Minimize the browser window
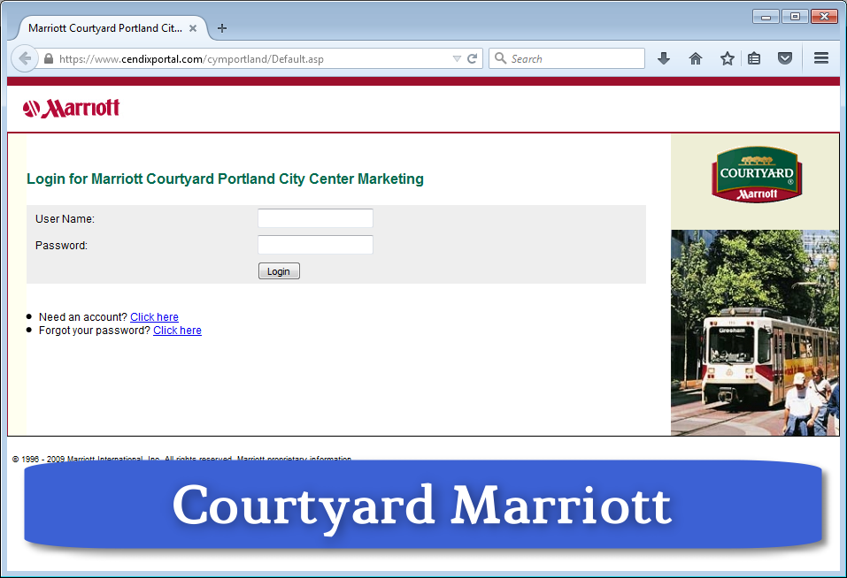Viewport: 847px width, 578px height. 766,17
